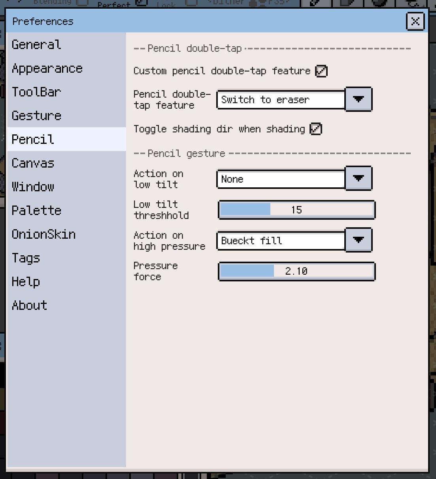This screenshot has height=479, width=436.
Task: Open the General preferences section
Action: click(36, 45)
